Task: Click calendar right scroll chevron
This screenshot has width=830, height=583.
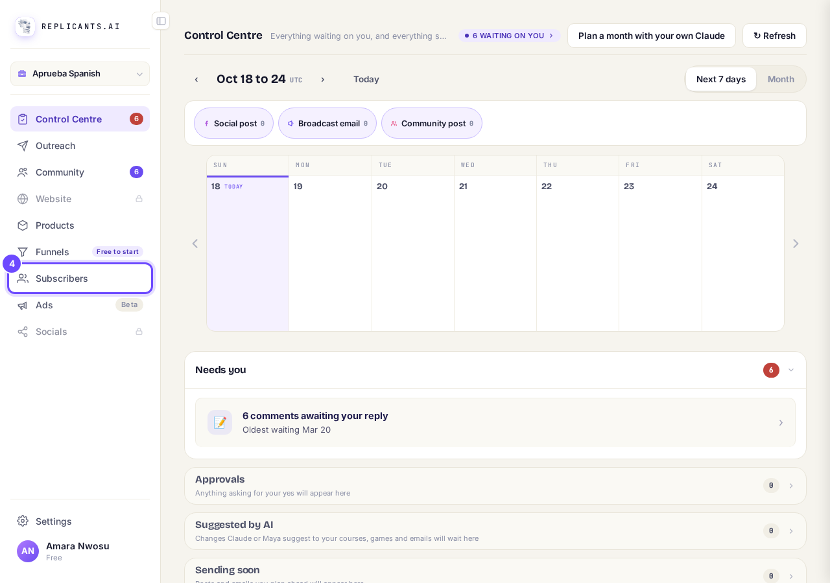Action: coord(796,244)
